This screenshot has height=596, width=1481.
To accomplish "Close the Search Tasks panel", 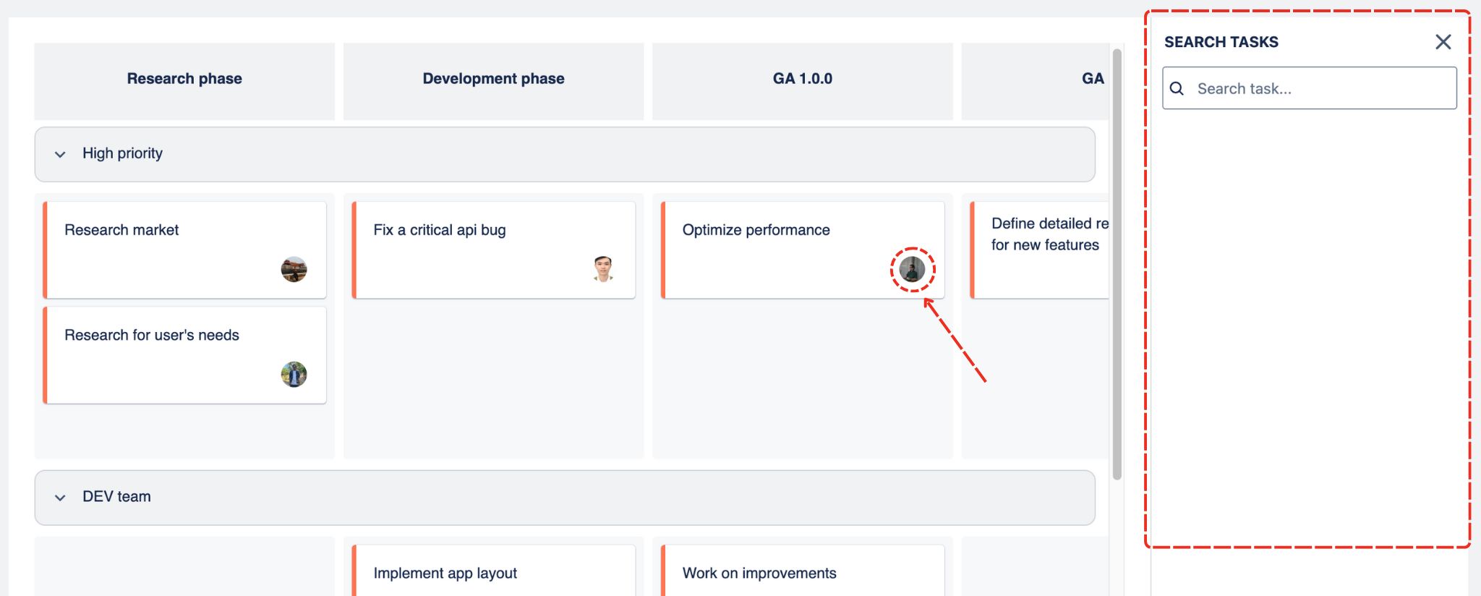I will [1443, 42].
